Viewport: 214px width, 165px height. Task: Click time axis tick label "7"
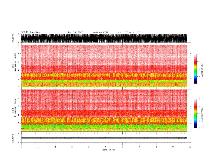139,147
